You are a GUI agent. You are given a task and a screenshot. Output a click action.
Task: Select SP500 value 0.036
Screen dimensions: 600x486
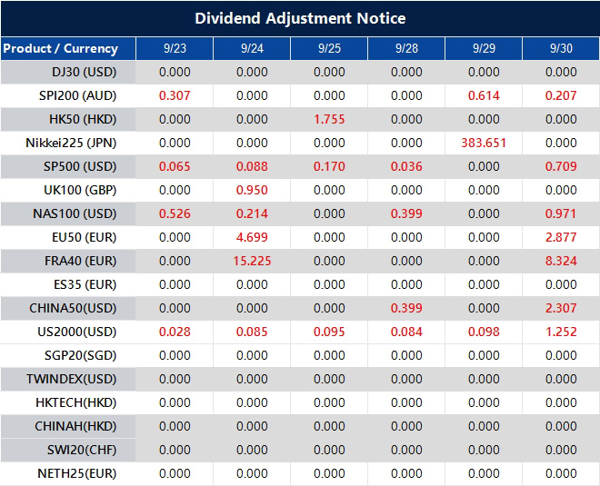406,167
